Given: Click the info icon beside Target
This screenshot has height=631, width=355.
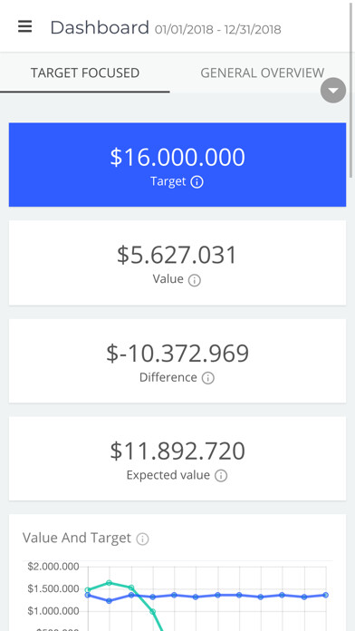Looking at the screenshot, I should click(197, 182).
